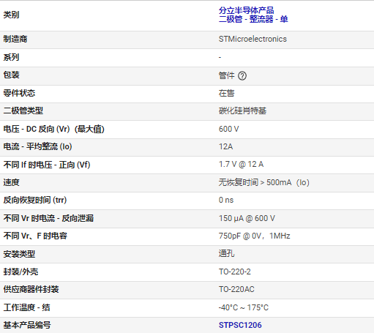Viewport: 374px width, 333px height.
Task: Click the help icon next to 管件
Action: (242, 76)
